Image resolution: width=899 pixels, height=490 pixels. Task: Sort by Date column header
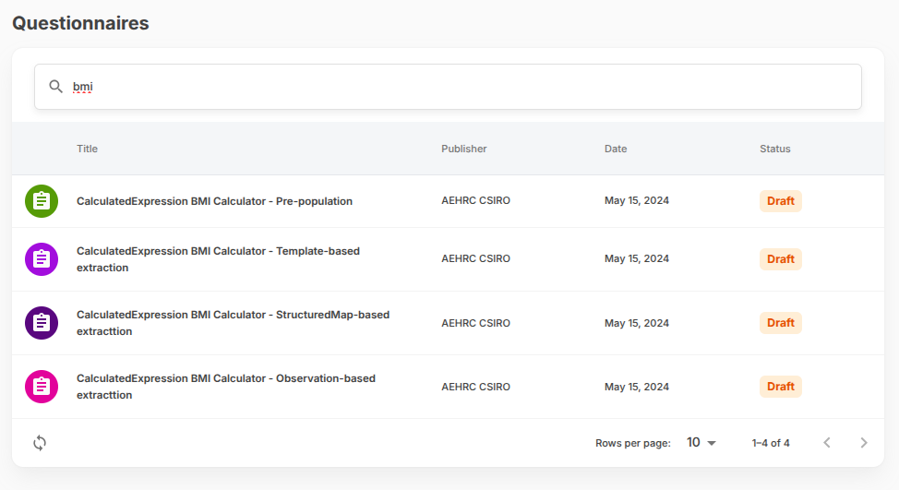coord(615,149)
